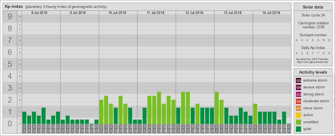
Task: Click the 0-3 time label under 8 Jul 2018
Action: pos(24,129)
